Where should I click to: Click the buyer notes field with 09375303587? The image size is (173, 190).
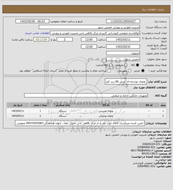coord(80,123)
